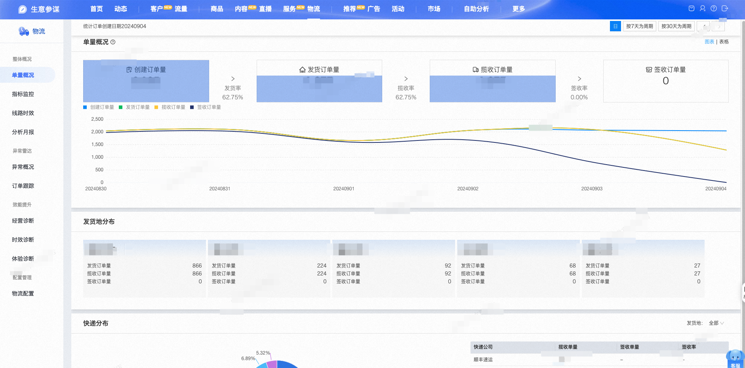This screenshot has height=368, width=745.
Task: Click the 5.32% pie chart slice label
Action: click(263, 353)
